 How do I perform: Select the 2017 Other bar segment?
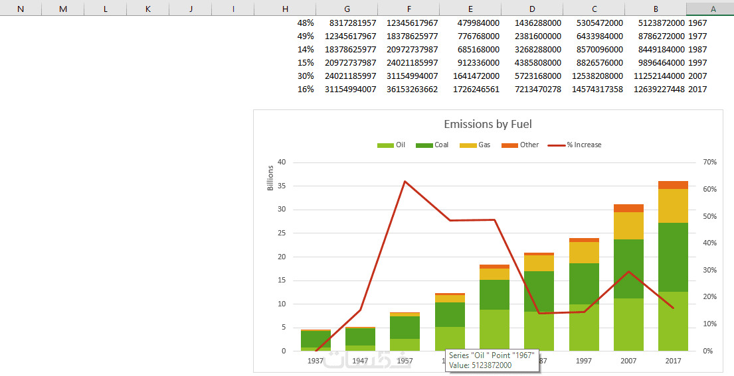click(673, 185)
